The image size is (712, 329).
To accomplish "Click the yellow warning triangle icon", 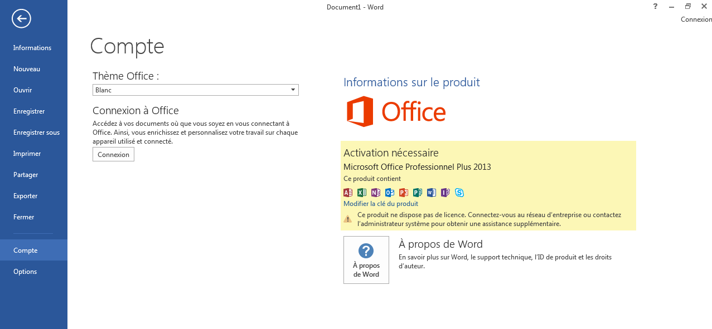I will [x=347, y=219].
